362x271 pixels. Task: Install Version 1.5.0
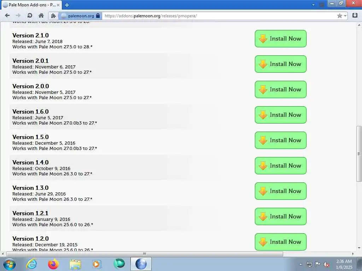click(280, 140)
